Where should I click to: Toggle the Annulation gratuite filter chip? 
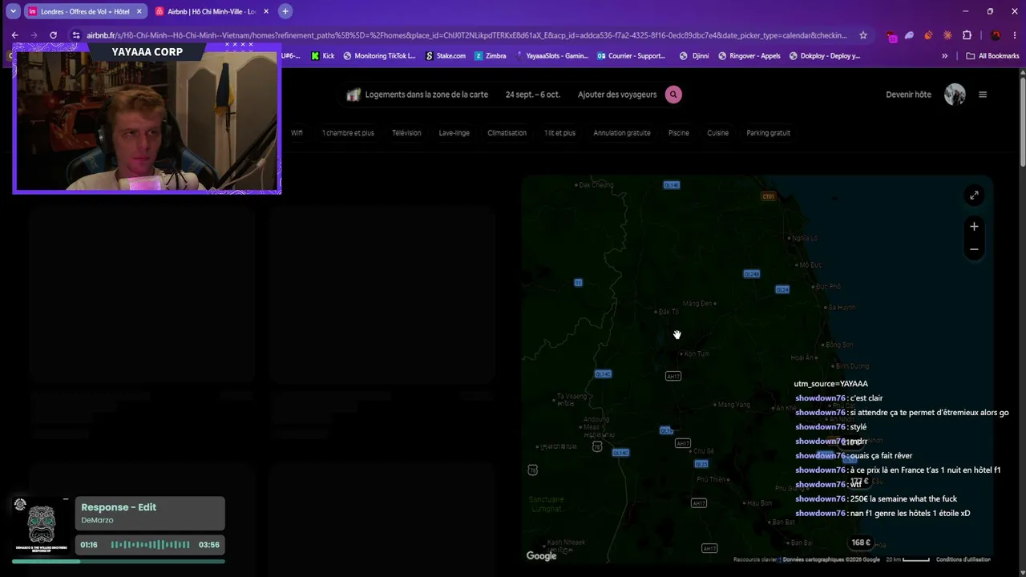tap(622, 133)
